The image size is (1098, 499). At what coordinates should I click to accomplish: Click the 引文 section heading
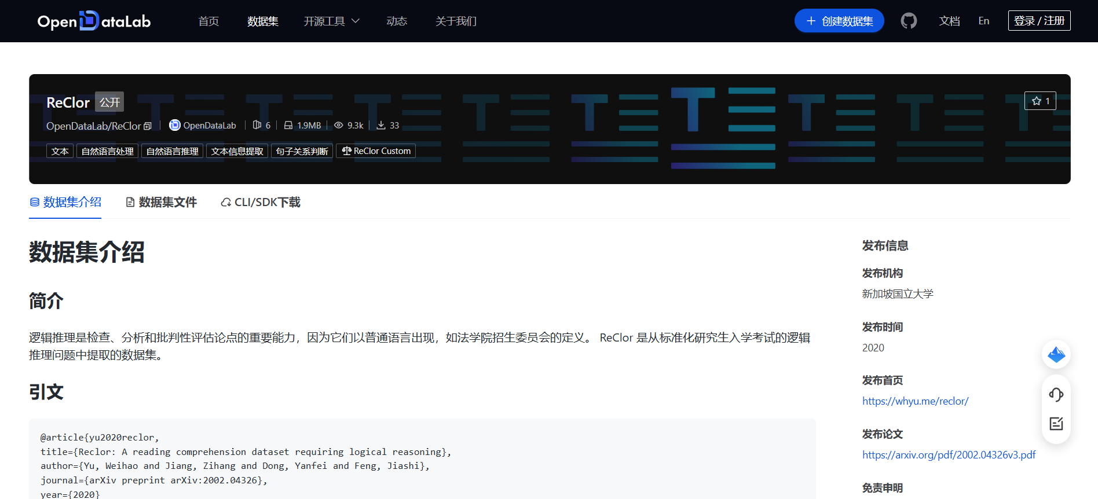(x=46, y=392)
